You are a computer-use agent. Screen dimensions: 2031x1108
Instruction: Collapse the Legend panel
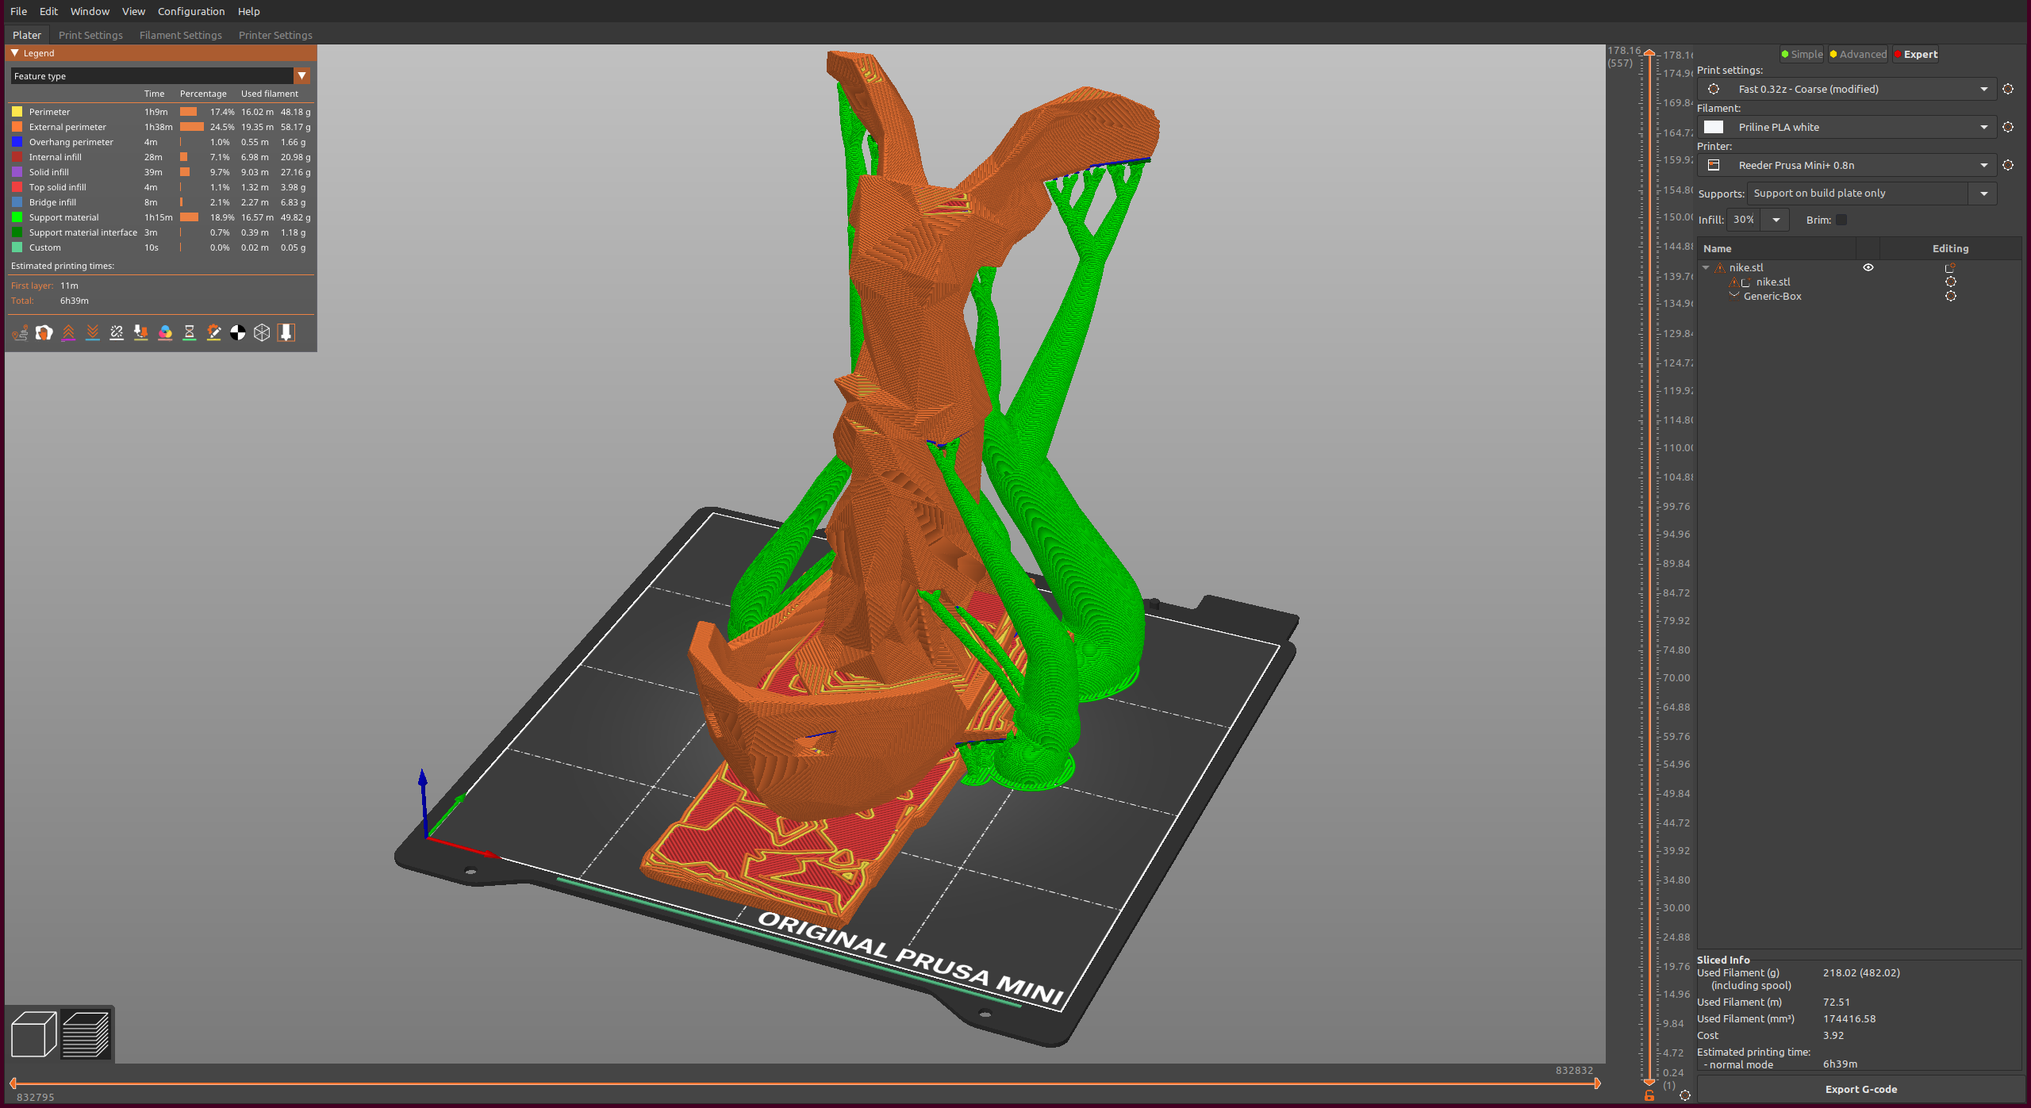tap(14, 52)
